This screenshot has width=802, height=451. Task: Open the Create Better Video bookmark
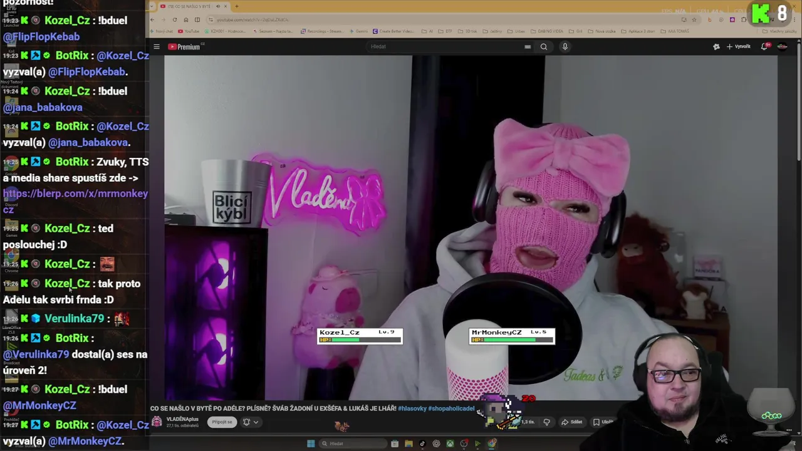pos(393,31)
